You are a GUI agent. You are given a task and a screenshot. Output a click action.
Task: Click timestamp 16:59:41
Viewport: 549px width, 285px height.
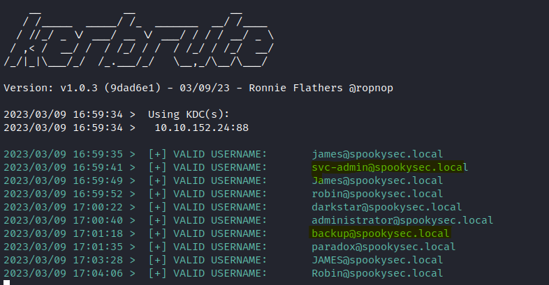click(x=98, y=167)
